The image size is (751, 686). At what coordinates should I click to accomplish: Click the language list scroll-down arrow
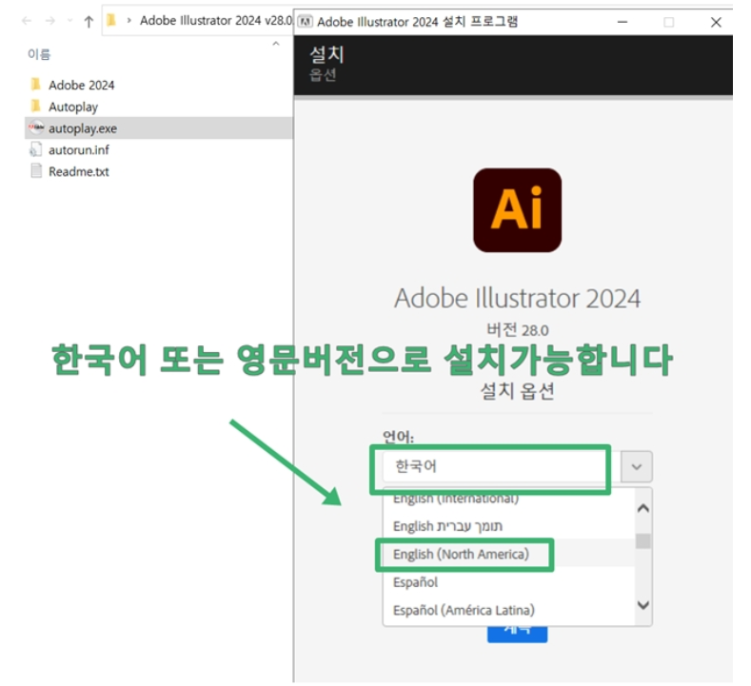(x=643, y=605)
